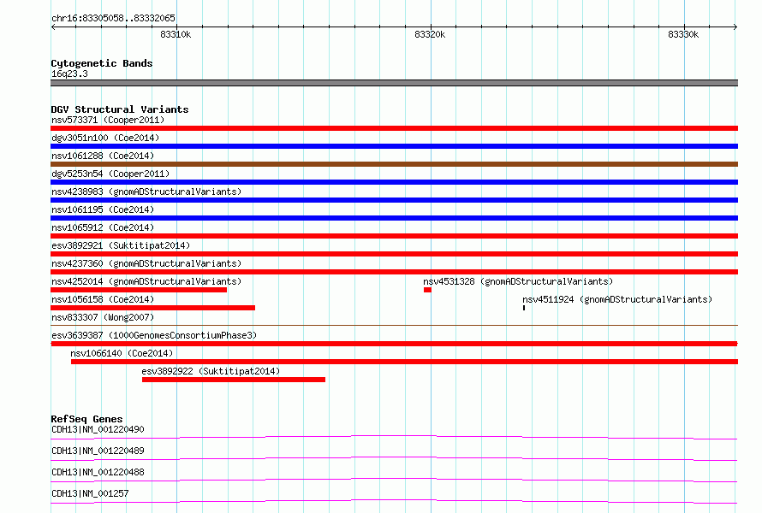762x513 pixels.
Task: Click the tiny black nsv4511924 marker
Action: [x=524, y=308]
